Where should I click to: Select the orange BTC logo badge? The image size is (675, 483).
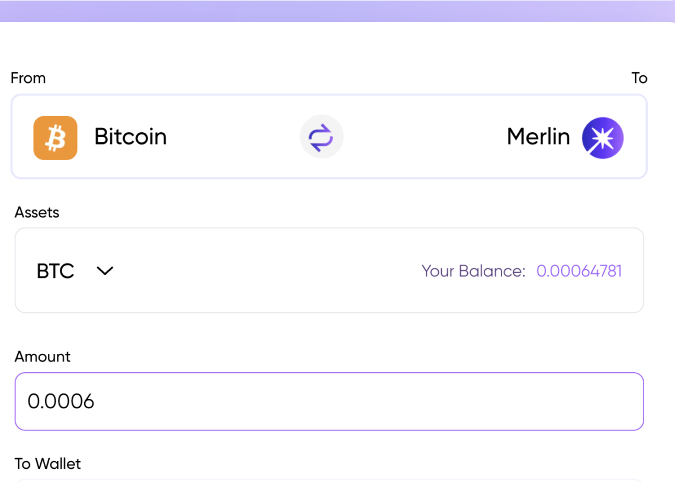point(55,137)
